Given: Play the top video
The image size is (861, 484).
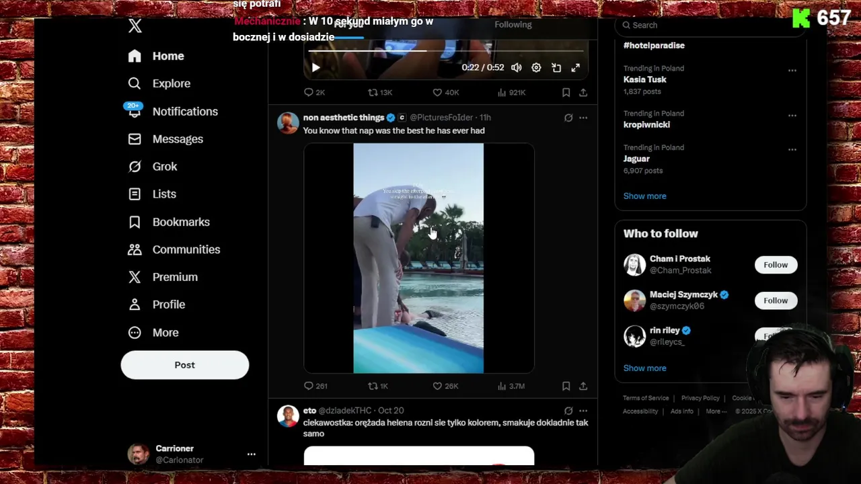Looking at the screenshot, I should pyautogui.click(x=315, y=68).
